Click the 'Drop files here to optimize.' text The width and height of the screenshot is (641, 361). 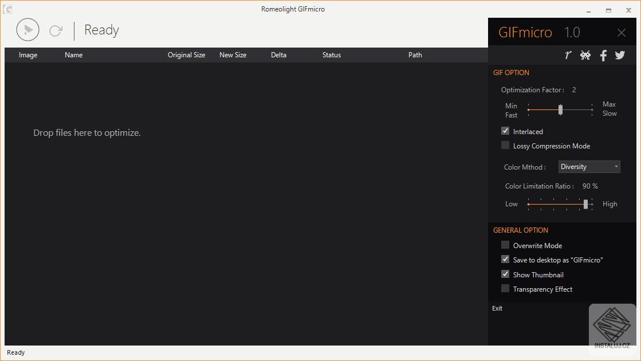(86, 133)
